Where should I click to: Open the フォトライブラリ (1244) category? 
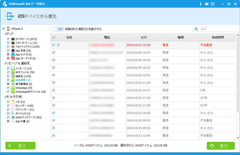[27, 46]
